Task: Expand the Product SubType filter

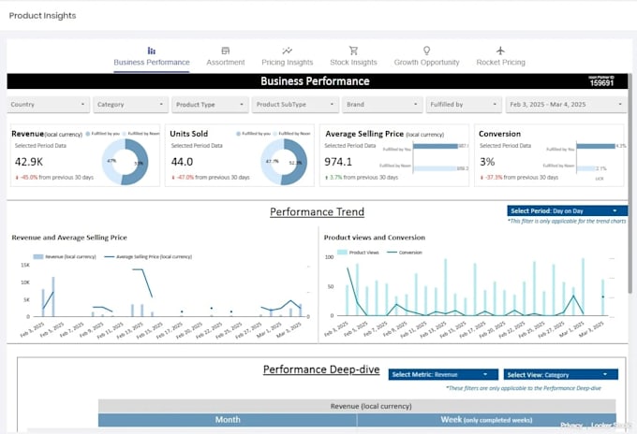Action: (295, 104)
